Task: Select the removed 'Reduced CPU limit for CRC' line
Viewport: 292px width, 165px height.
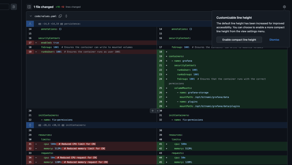Action: pos(70,144)
